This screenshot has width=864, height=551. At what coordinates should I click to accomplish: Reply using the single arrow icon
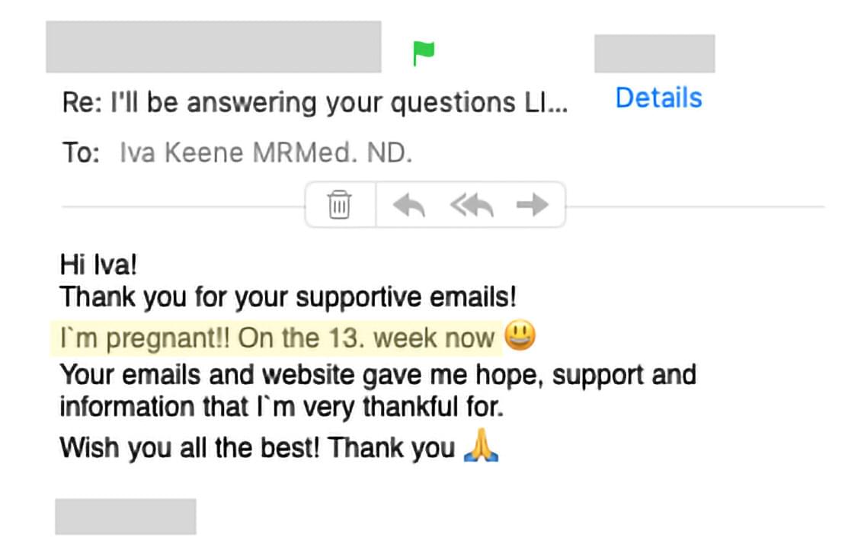409,205
